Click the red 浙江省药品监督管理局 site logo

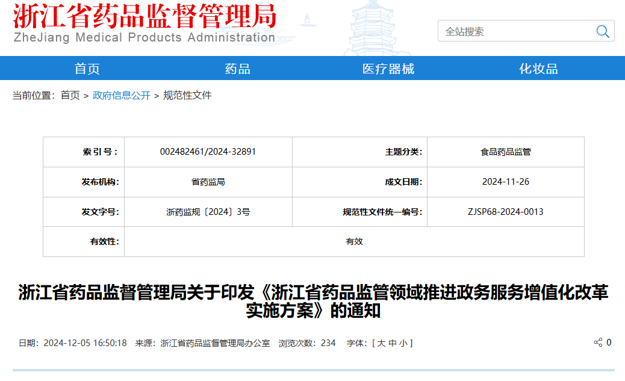coord(145,16)
